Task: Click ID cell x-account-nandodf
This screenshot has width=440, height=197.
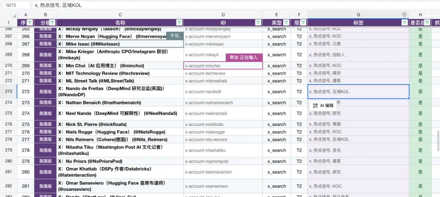Action: [x=223, y=91]
